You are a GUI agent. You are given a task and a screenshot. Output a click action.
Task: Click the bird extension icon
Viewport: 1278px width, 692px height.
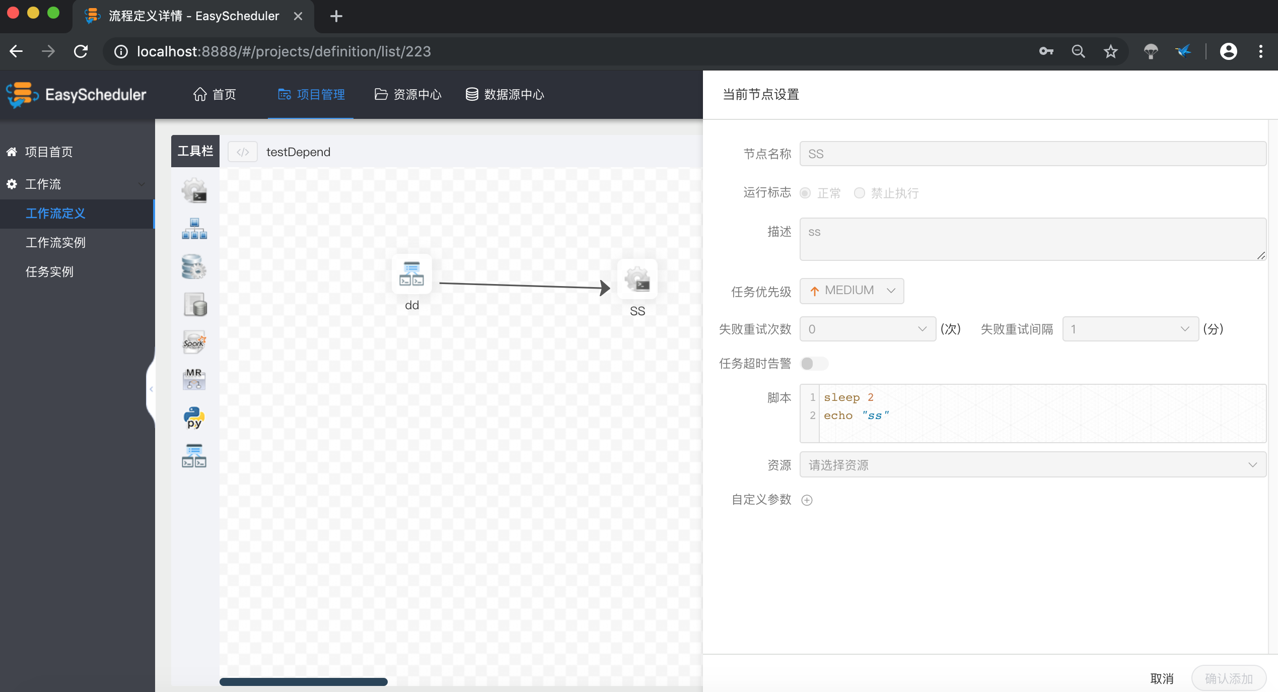[x=1183, y=51]
